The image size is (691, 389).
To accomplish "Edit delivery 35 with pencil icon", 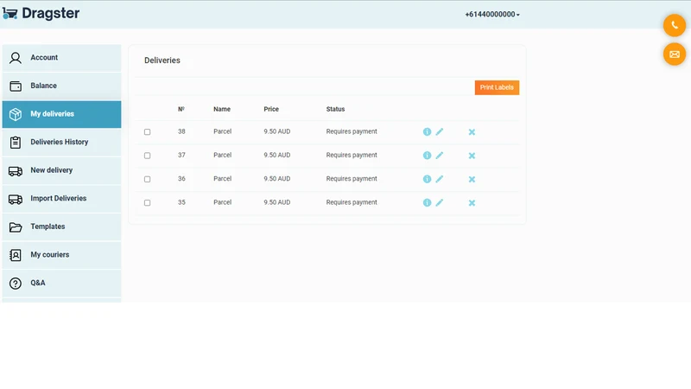I will click(x=440, y=202).
